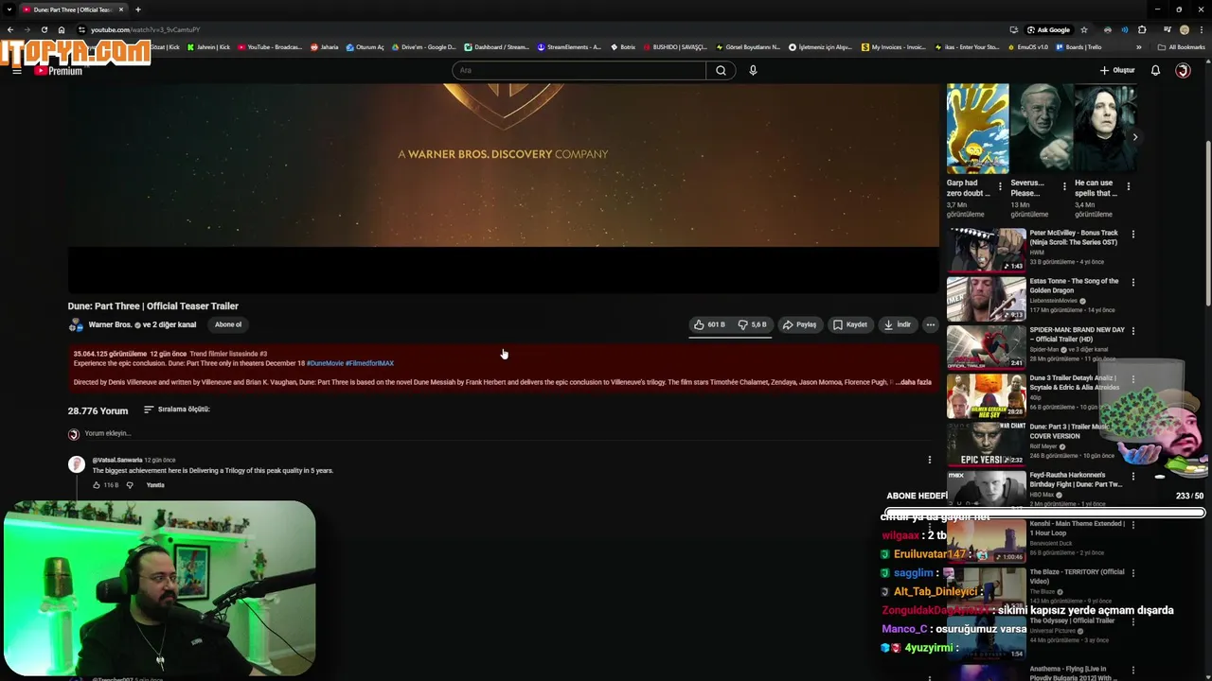Expand bookmarks bar overflow chevron
The height and width of the screenshot is (681, 1212).
click(x=1138, y=47)
